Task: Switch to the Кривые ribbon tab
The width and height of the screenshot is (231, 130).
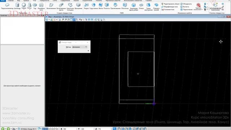Action: 26,1
